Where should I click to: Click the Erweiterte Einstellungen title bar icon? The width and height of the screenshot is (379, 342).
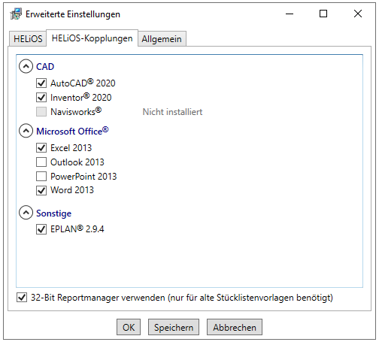(16, 14)
